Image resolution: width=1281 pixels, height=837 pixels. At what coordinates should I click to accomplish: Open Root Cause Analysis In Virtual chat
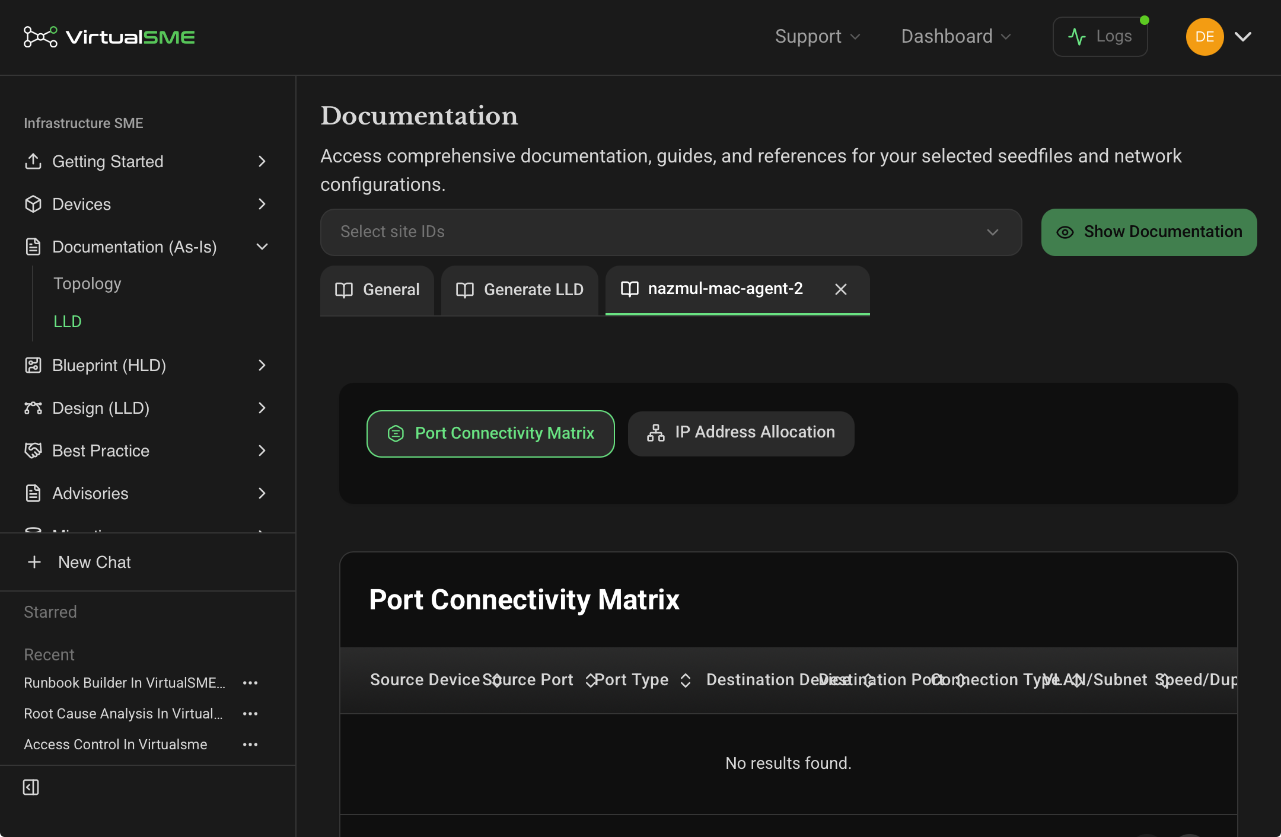point(123,714)
